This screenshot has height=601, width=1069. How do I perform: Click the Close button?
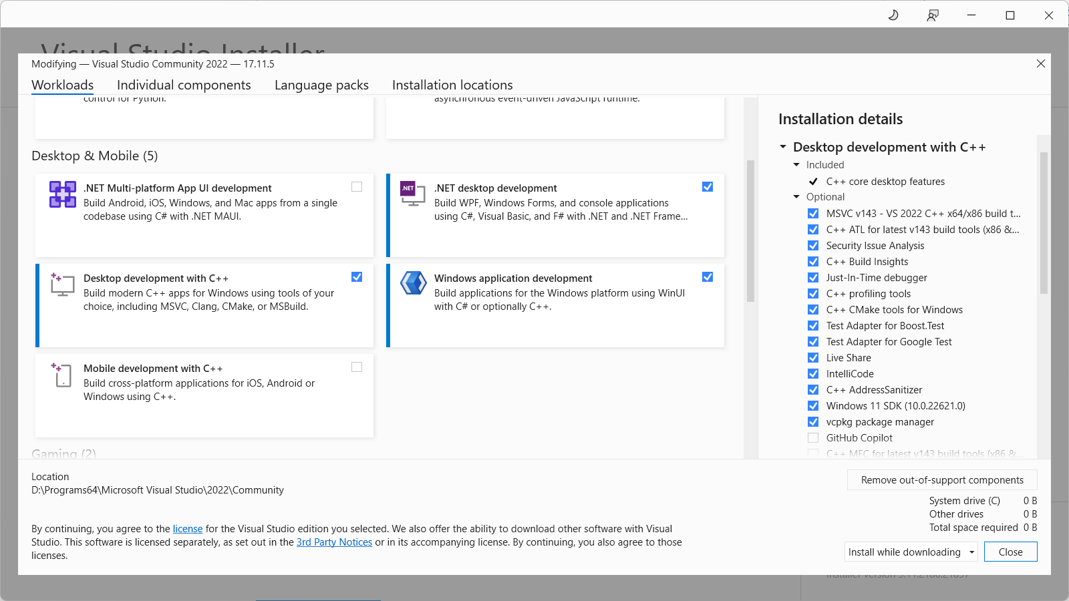1011,552
